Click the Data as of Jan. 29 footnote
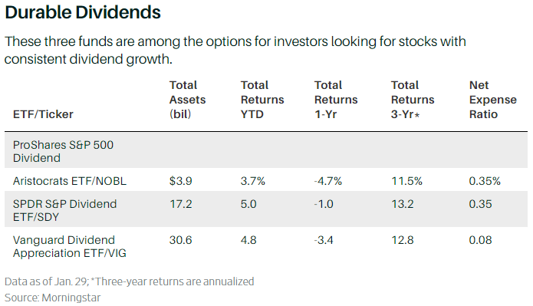This screenshot has width=533, height=306. 47,281
